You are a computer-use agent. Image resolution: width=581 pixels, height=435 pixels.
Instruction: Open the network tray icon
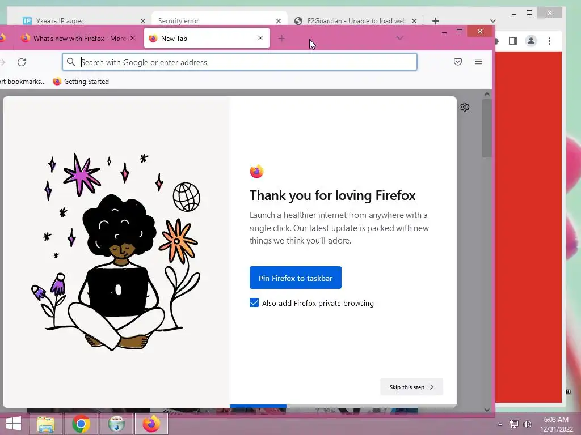point(514,424)
